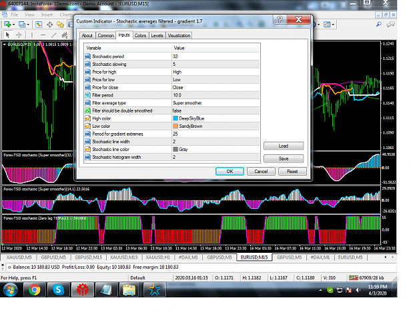The image size is (417, 312).
Task: Select the cursor arrow tool
Action: pyautogui.click(x=7, y=35)
